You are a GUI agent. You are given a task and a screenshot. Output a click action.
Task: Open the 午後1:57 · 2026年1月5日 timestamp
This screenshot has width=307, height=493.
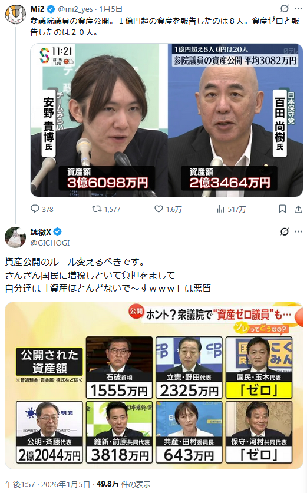[48, 484]
